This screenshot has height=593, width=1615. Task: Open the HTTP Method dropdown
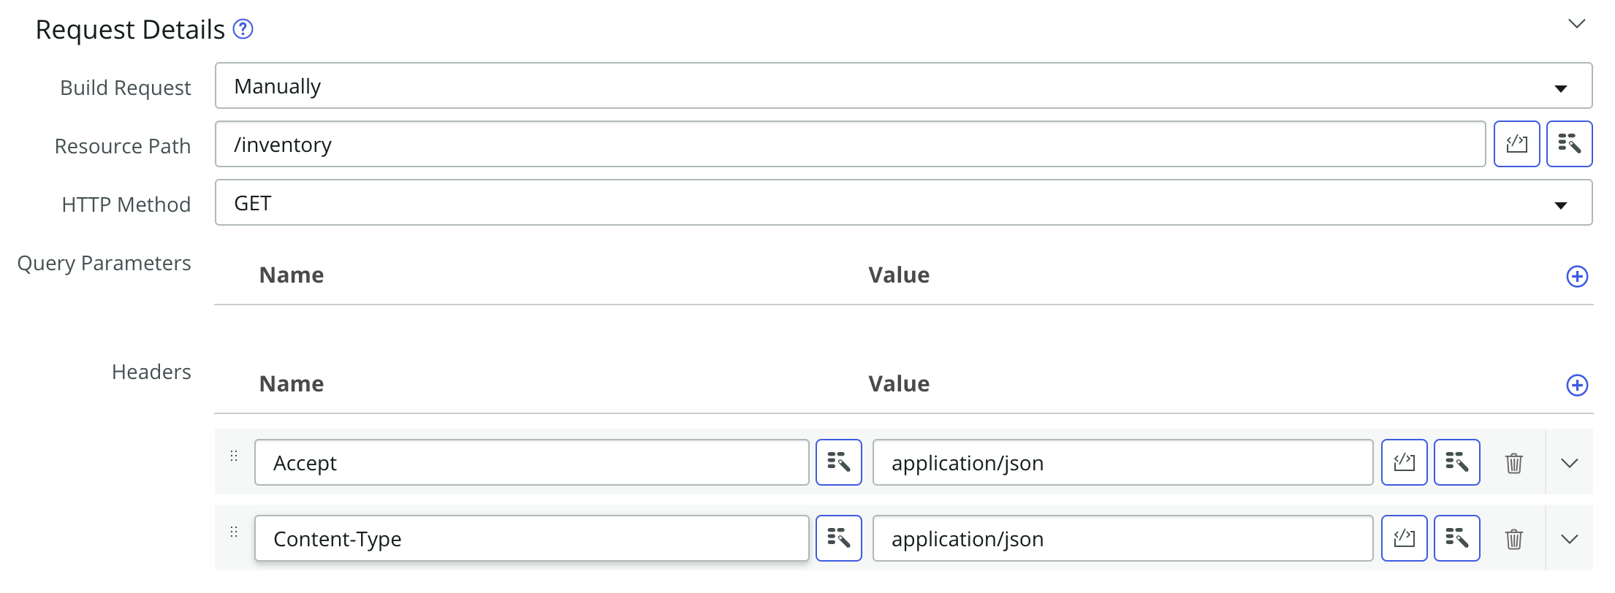903,203
